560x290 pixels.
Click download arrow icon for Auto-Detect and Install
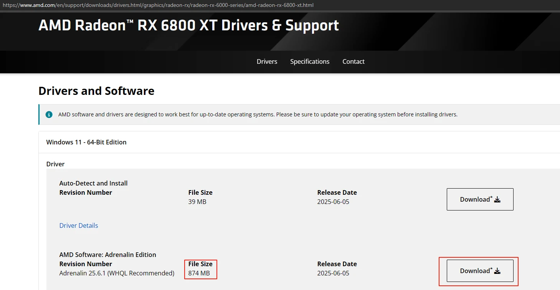point(497,199)
